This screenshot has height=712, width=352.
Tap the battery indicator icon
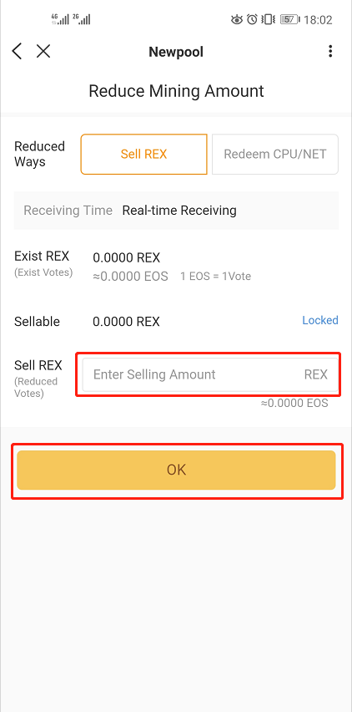289,19
